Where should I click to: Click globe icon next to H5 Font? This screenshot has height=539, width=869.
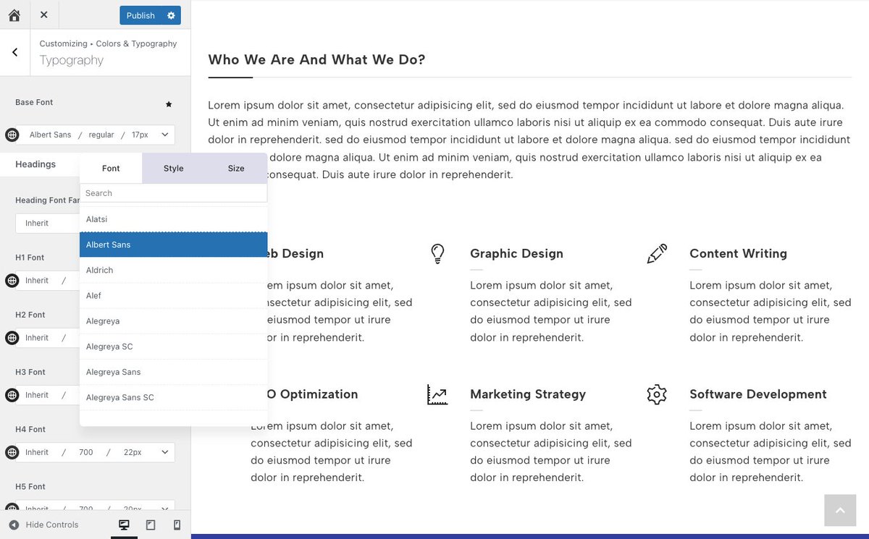click(12, 509)
